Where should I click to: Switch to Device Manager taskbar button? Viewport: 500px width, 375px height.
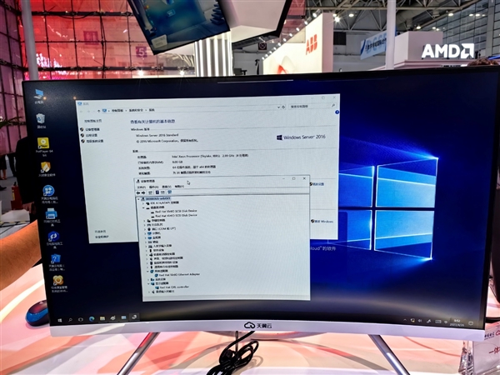134,317
